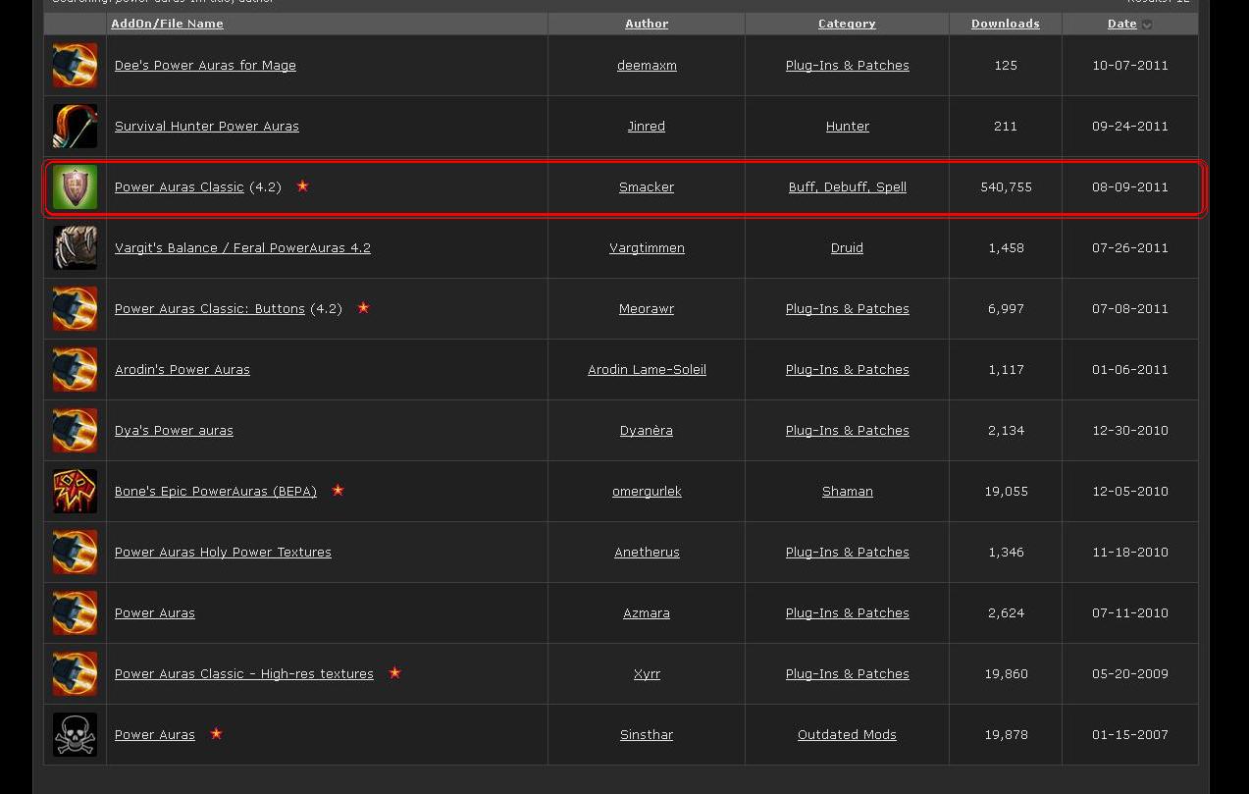Open the Bone's Epic PowerAuras Horde icon
Viewport: 1249px width, 794px height.
coord(75,492)
